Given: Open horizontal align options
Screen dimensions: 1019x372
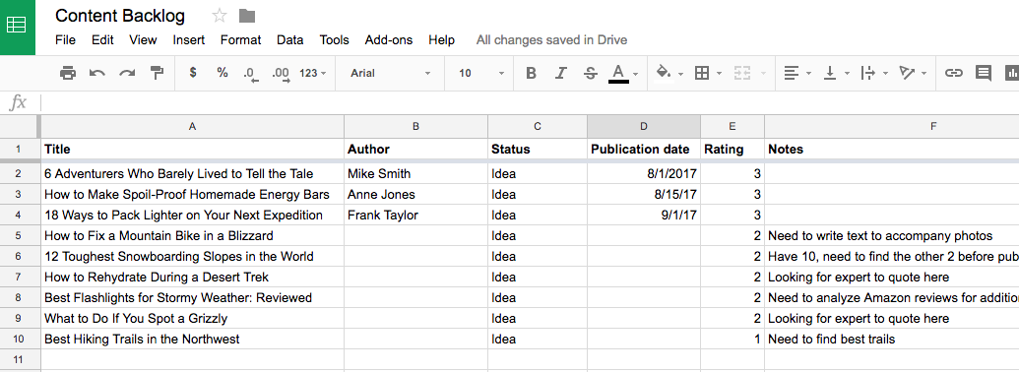Looking at the screenshot, I should pyautogui.click(x=791, y=74).
